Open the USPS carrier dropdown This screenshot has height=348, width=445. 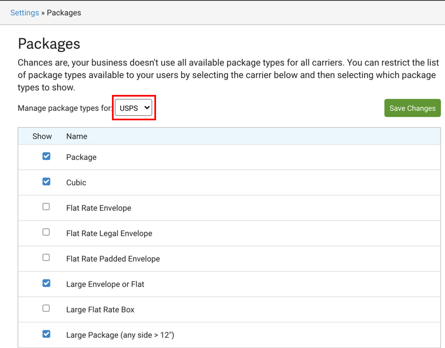(x=133, y=108)
